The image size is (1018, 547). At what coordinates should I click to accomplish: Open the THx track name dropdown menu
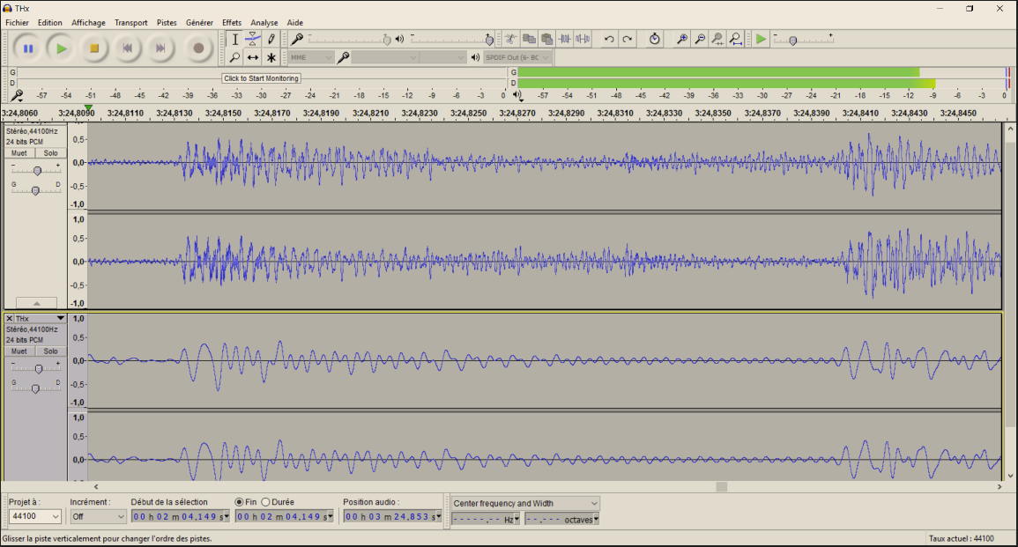pyautogui.click(x=61, y=318)
